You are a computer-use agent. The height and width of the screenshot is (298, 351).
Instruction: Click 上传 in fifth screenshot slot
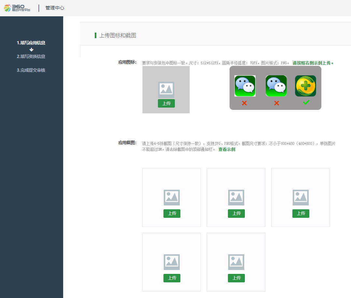(x=236, y=278)
